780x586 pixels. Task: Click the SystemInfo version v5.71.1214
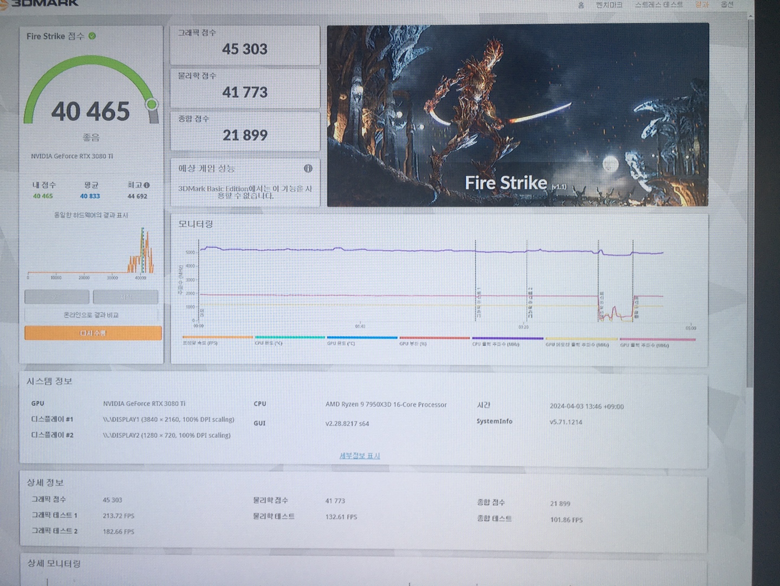[x=566, y=422]
